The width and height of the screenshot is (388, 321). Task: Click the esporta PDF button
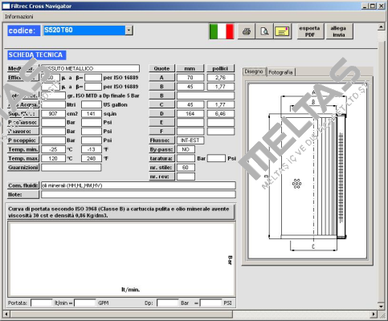310,31
